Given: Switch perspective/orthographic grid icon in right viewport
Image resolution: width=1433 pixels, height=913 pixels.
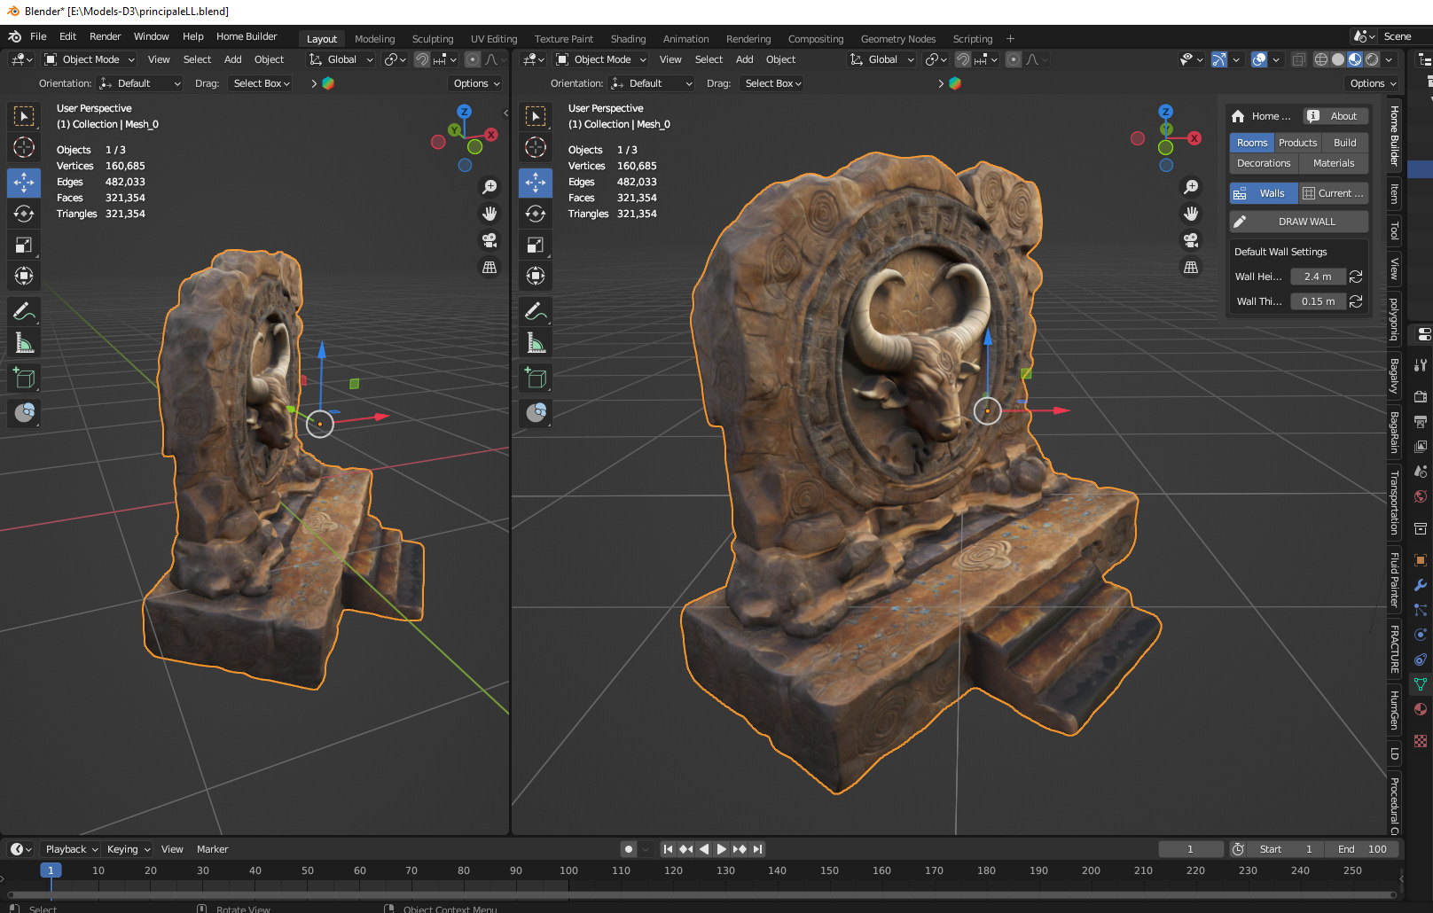Looking at the screenshot, I should click(x=1191, y=267).
